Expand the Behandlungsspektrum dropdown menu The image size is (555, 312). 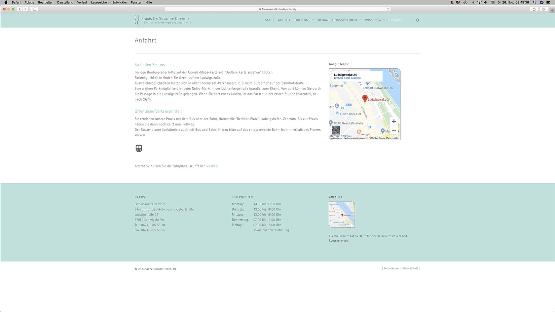point(339,20)
